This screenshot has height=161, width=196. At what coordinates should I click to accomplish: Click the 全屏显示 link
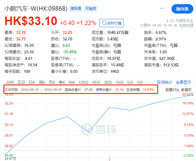click(183, 82)
